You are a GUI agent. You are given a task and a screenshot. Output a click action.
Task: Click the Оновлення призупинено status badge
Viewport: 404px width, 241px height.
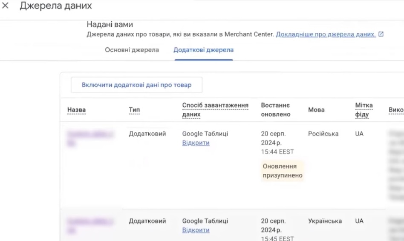pyautogui.click(x=283, y=171)
